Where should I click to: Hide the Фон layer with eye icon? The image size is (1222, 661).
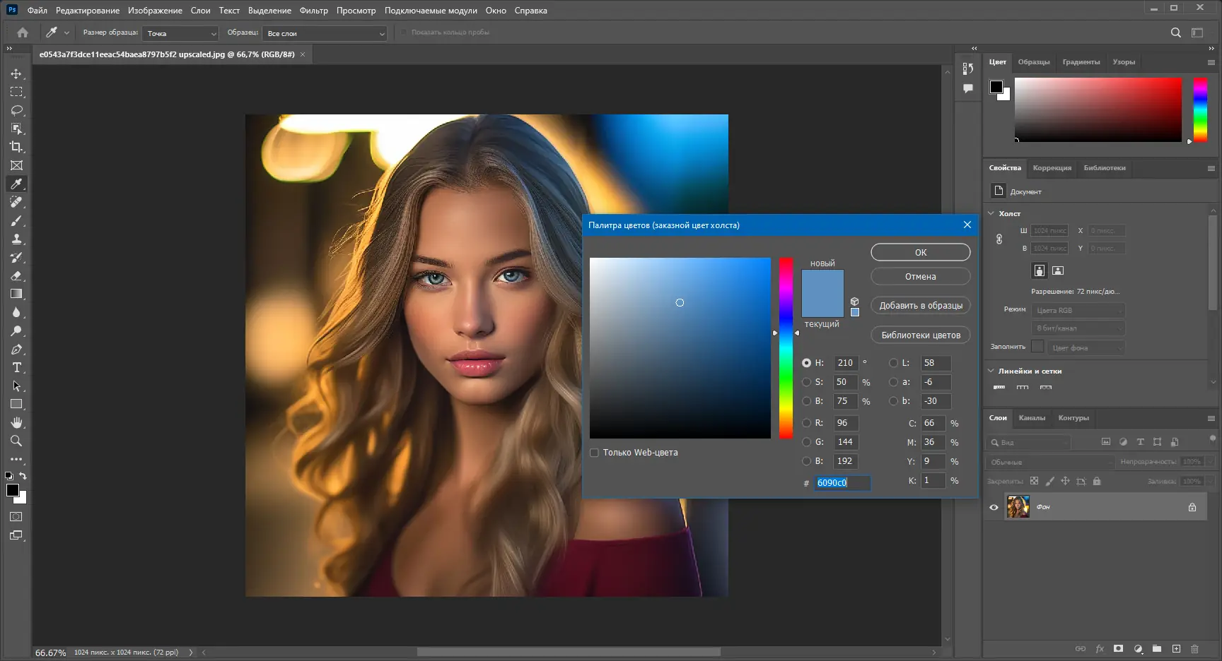[994, 507]
